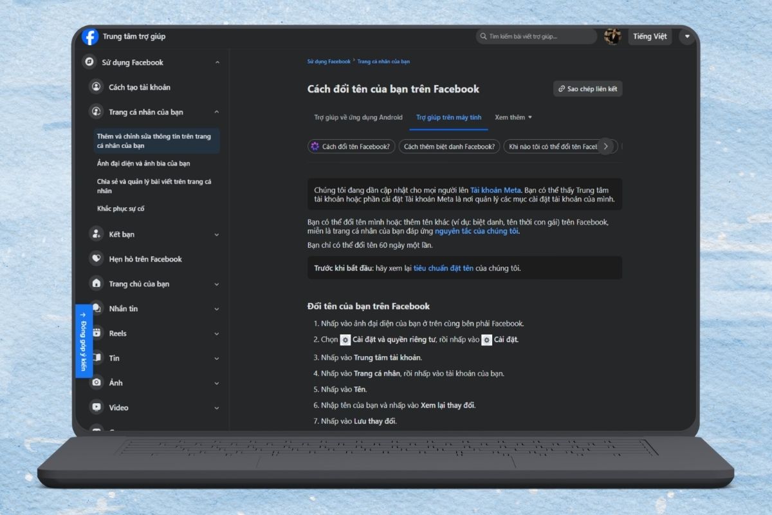Click the Ảnh camera icon
The image size is (772, 515).
pyautogui.click(x=96, y=383)
